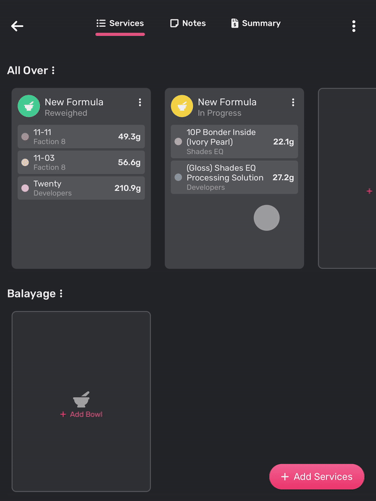The image size is (376, 501).
Task: Open options for the Reweighed formula card
Action: [x=140, y=102]
